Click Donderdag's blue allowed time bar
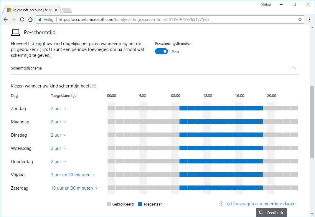The width and height of the screenshot is (315, 217). pyautogui.click(x=221, y=161)
